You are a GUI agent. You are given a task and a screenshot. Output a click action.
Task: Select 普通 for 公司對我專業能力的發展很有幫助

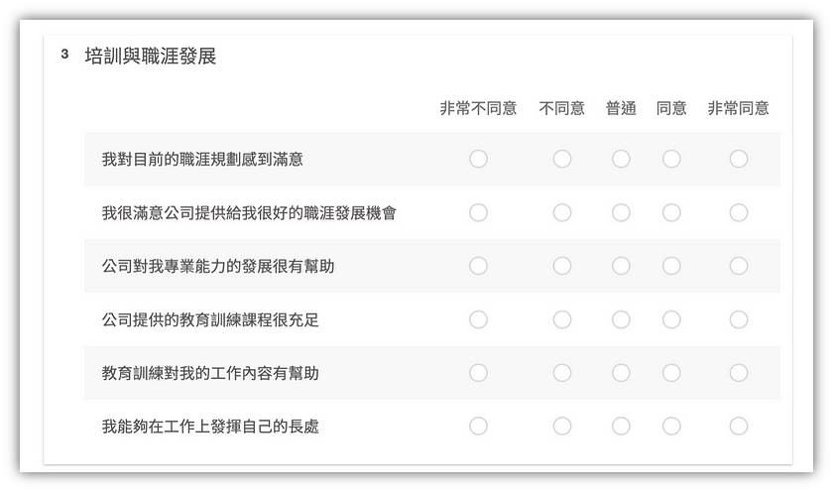click(x=621, y=266)
